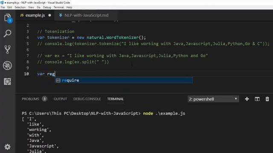
Task: Open the View menu
Action: 31,7
